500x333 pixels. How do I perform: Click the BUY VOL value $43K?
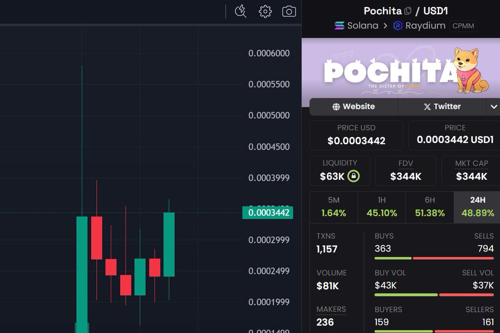[x=385, y=285]
